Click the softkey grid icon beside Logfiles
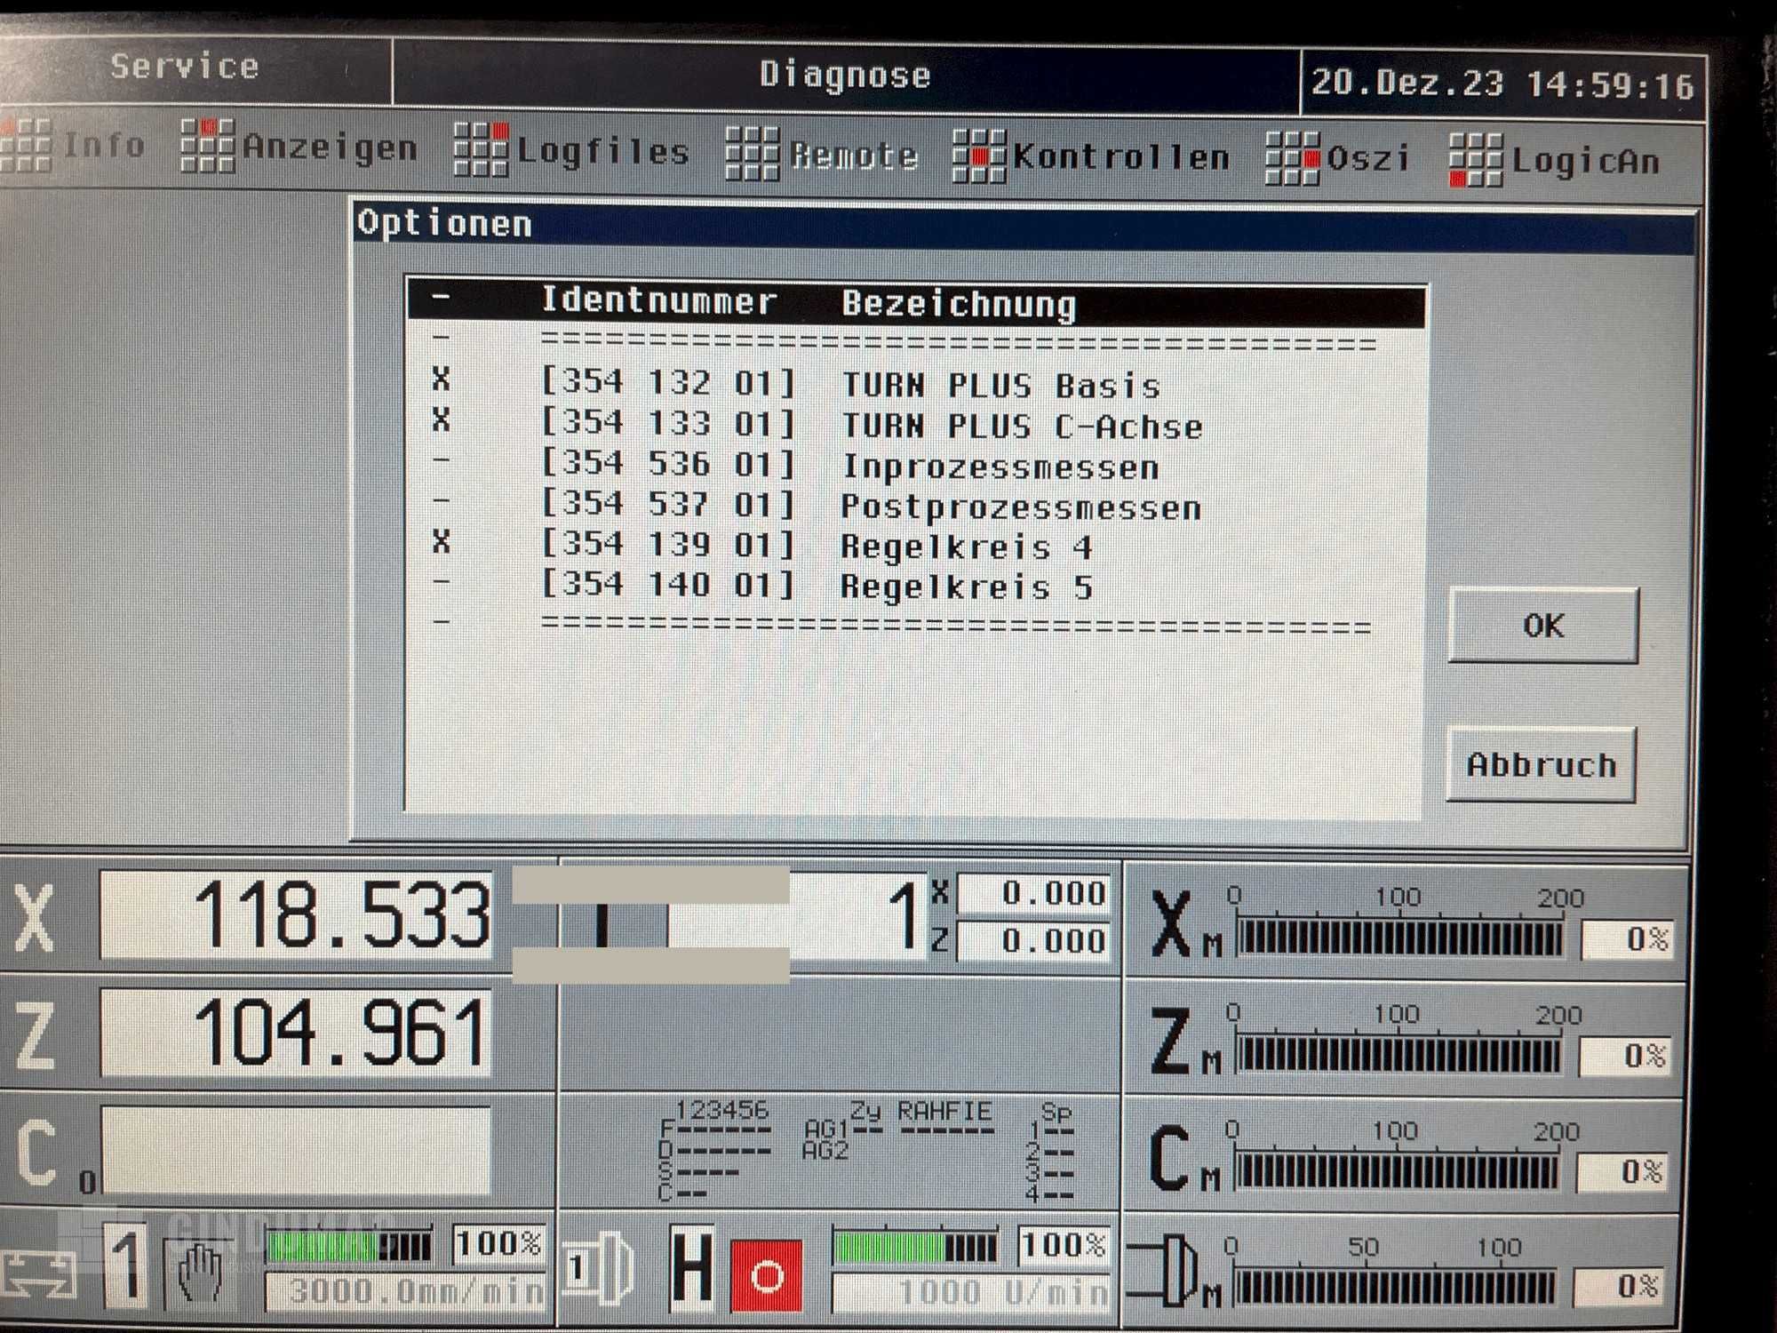The image size is (1777, 1333). coord(481,149)
